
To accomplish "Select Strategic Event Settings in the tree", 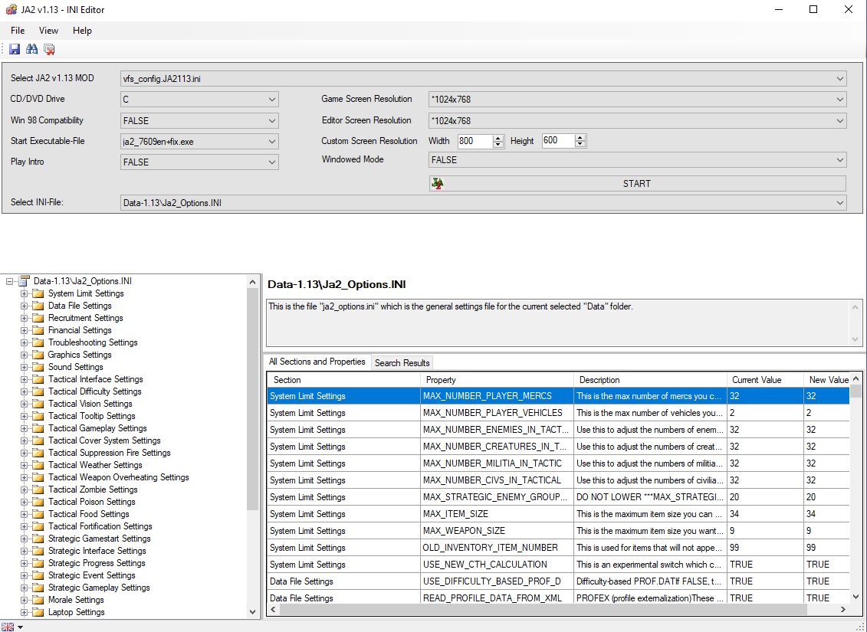I will (92, 575).
